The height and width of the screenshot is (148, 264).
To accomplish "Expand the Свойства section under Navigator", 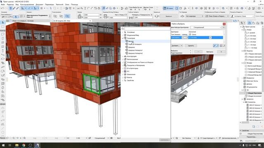I will pos(240,131).
